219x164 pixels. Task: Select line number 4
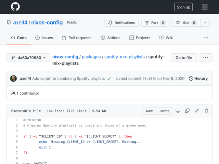pos(17,136)
